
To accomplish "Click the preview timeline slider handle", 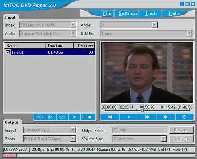I will [142, 110].
